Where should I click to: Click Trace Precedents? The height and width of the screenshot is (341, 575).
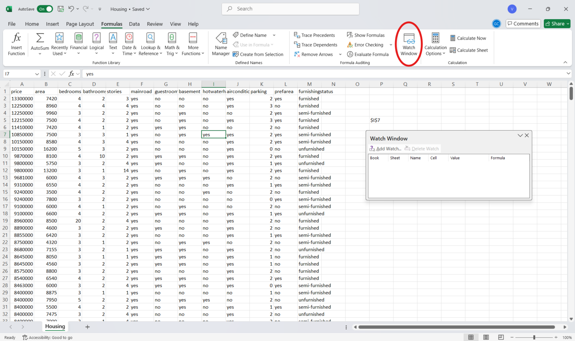pos(316,35)
